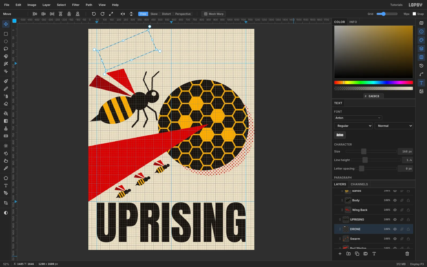427x267 pixels.
Task: Open the Layer menu
Action: click(x=46, y=5)
